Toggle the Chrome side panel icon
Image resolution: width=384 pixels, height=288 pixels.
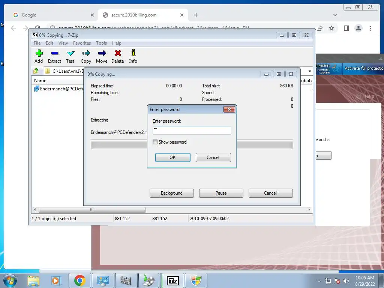point(346,28)
